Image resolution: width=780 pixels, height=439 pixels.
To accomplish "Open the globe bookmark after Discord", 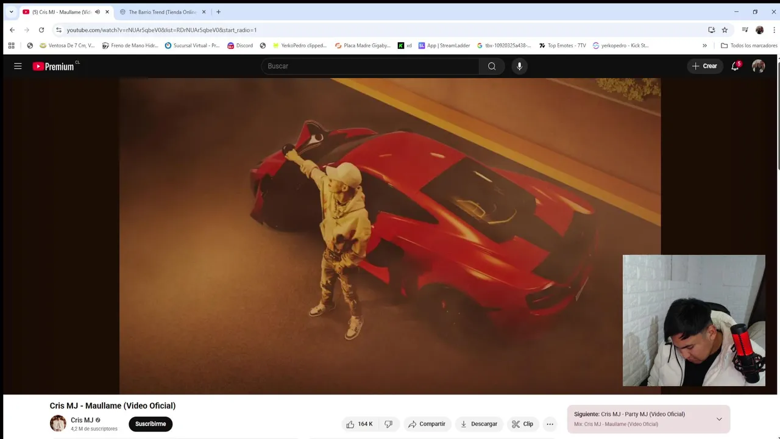I will pos(263,45).
